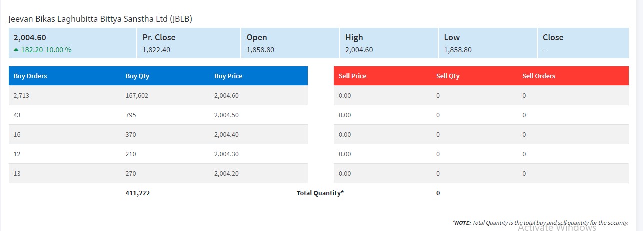Click the Sell Orders column header

click(x=539, y=76)
